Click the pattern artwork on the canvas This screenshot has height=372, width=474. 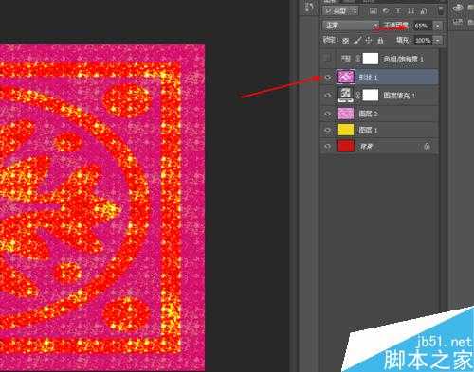click(x=102, y=208)
